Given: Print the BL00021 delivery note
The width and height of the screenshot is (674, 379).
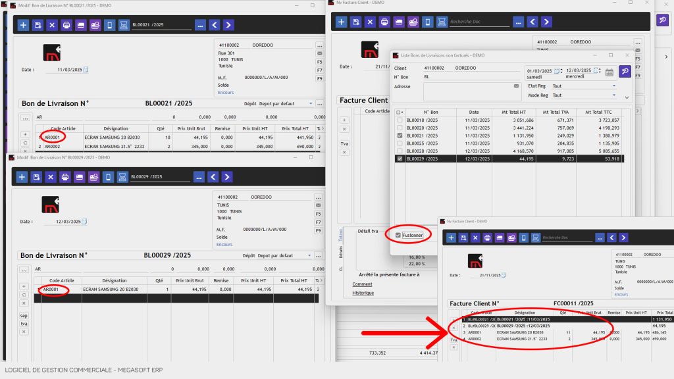Looking at the screenshot, I should pos(66,25).
